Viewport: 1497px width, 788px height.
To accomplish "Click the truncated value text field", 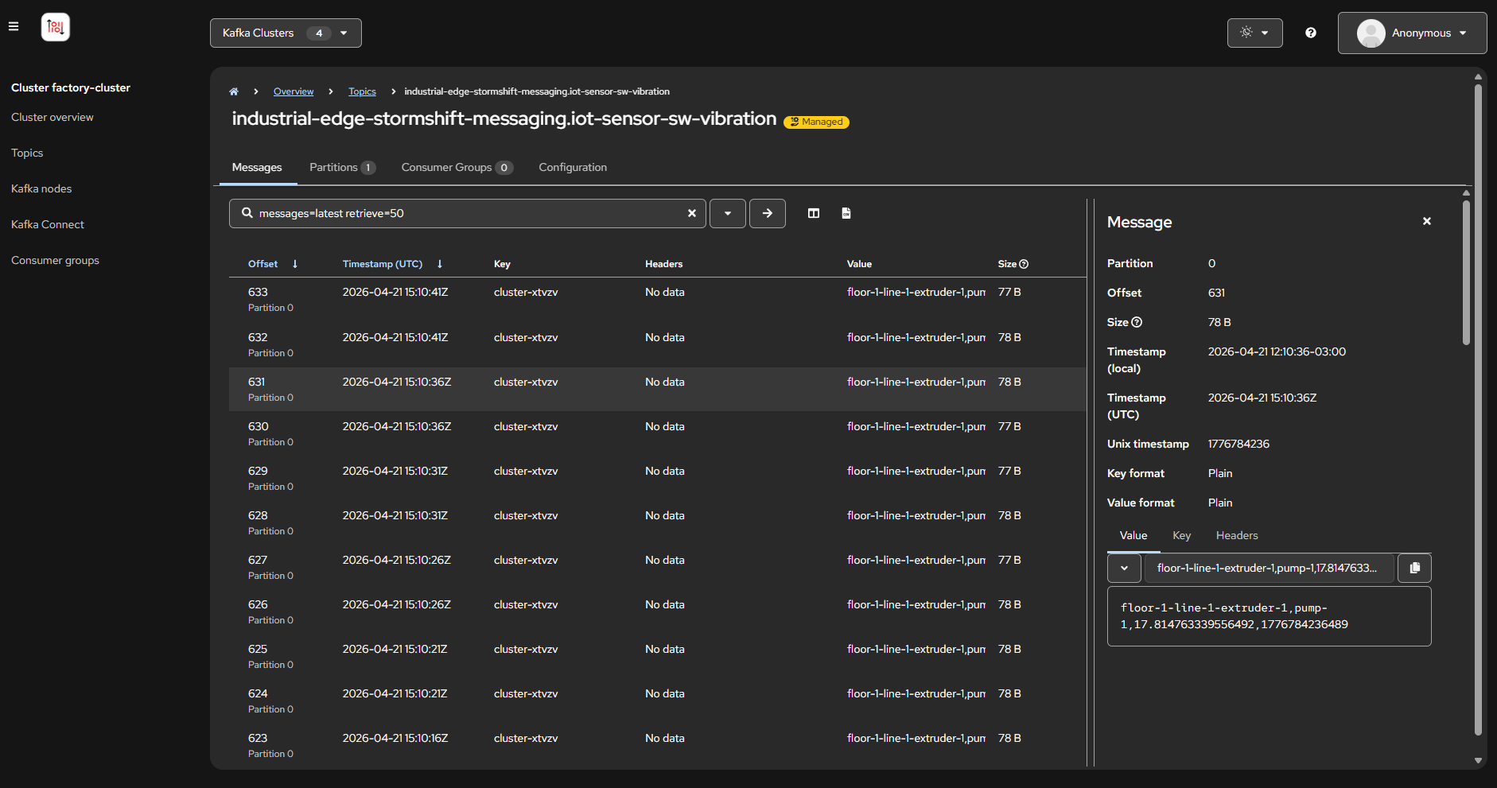I will tap(1269, 568).
